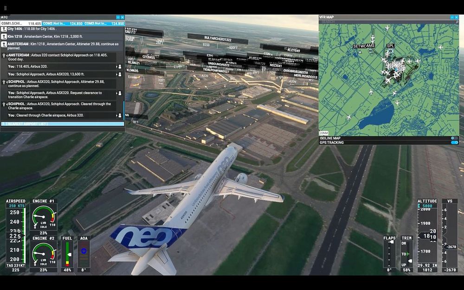Click the ENGINE #2 gauge dial

44,254
